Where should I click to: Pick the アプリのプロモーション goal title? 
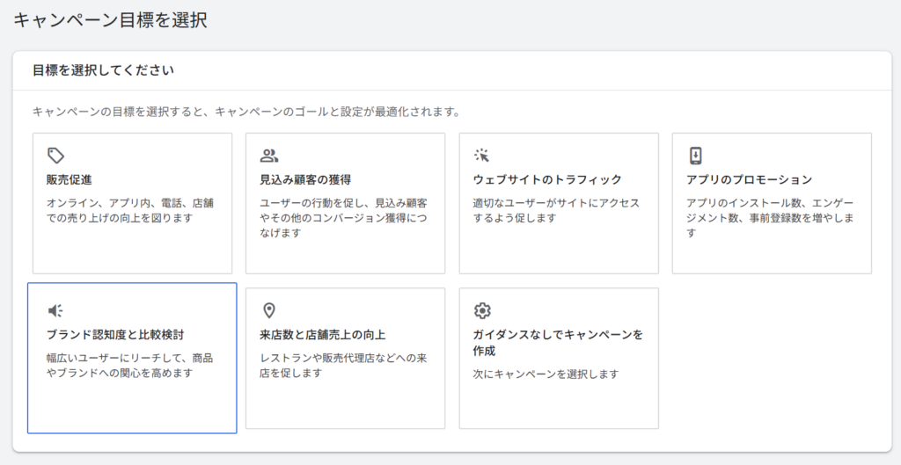click(x=749, y=180)
